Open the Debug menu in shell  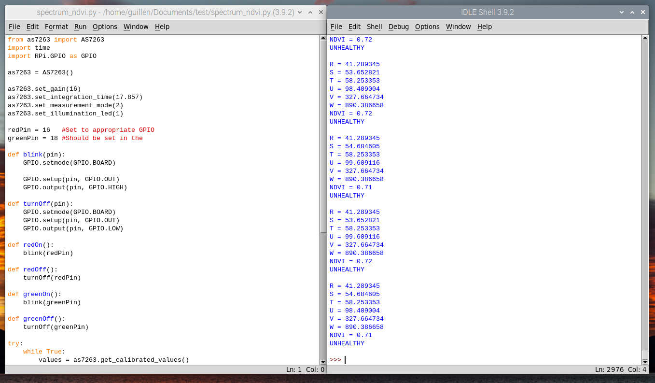tap(398, 27)
